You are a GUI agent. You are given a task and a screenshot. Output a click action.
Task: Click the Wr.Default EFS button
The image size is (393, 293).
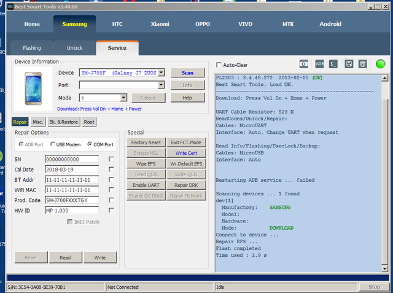(186, 163)
